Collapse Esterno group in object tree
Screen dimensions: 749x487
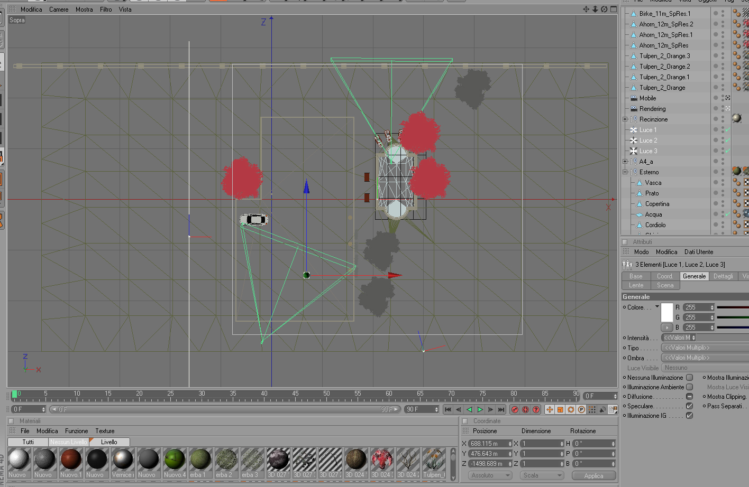(625, 172)
